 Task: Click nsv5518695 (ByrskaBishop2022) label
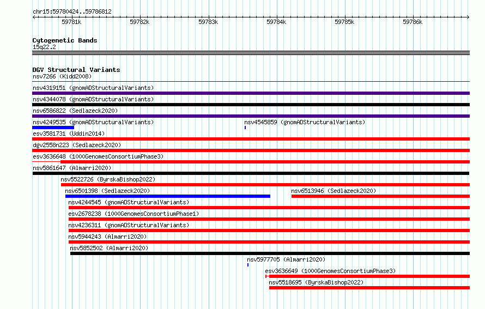316,282
